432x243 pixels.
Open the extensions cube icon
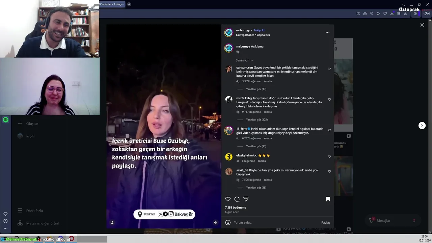pos(415,13)
